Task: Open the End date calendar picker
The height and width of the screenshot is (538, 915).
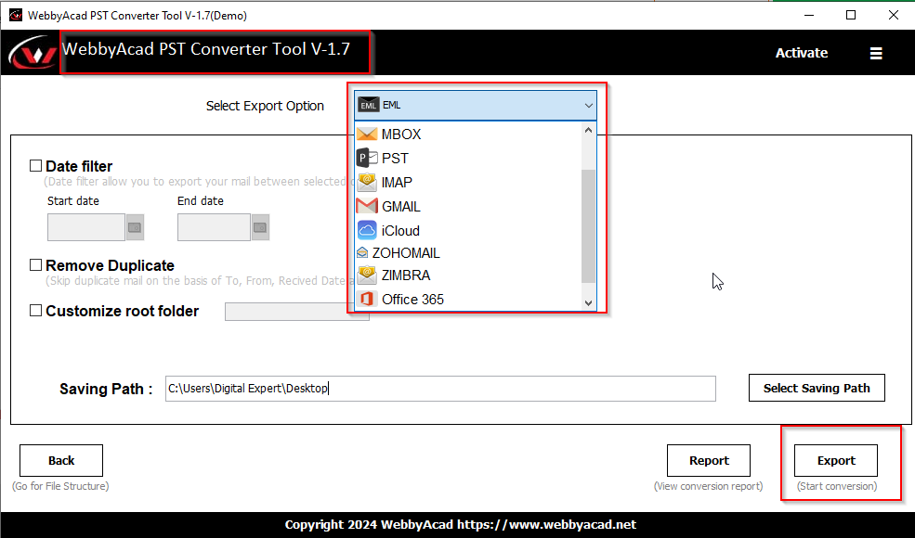Action: coord(260,227)
